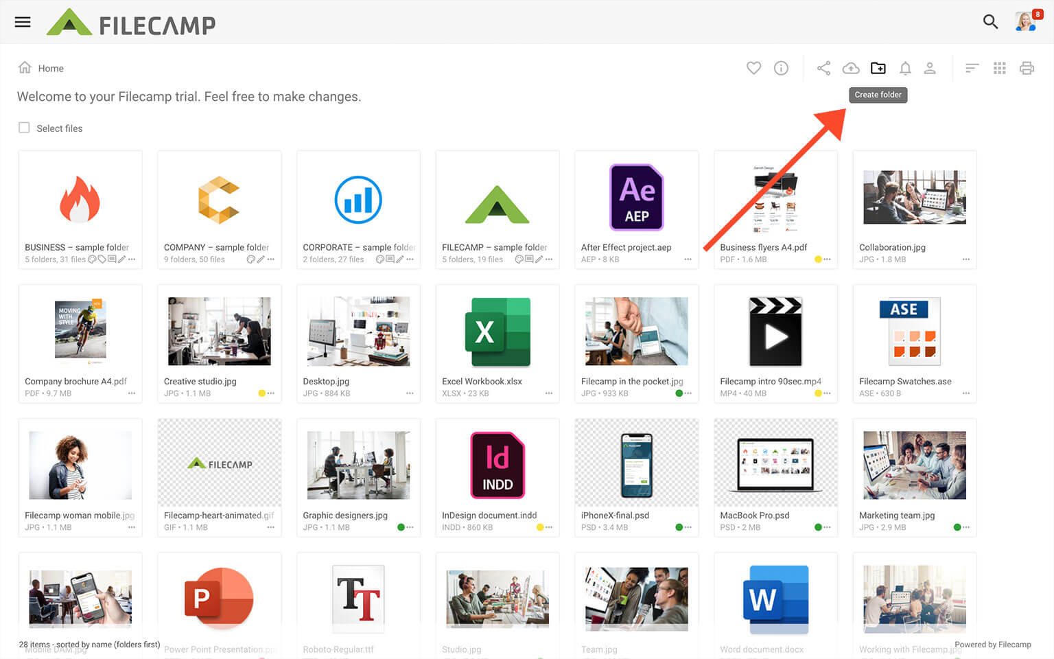Open more options for COMPANY folder
1054x659 pixels.
pyautogui.click(x=271, y=259)
